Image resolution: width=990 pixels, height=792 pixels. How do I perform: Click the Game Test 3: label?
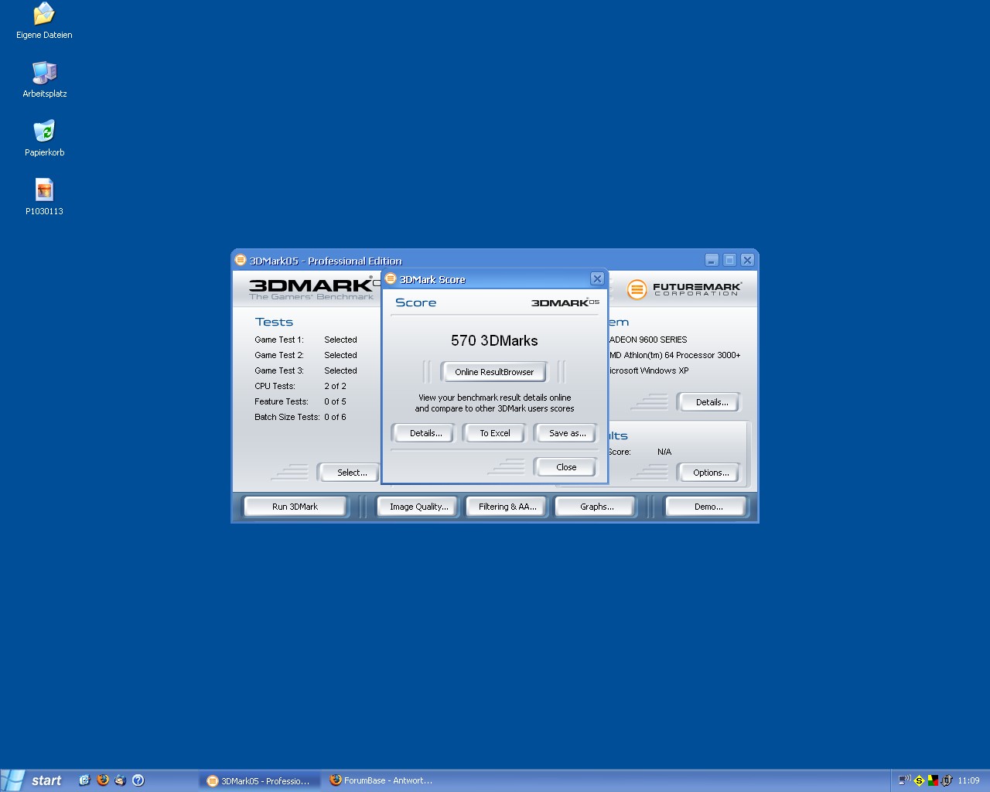point(279,370)
